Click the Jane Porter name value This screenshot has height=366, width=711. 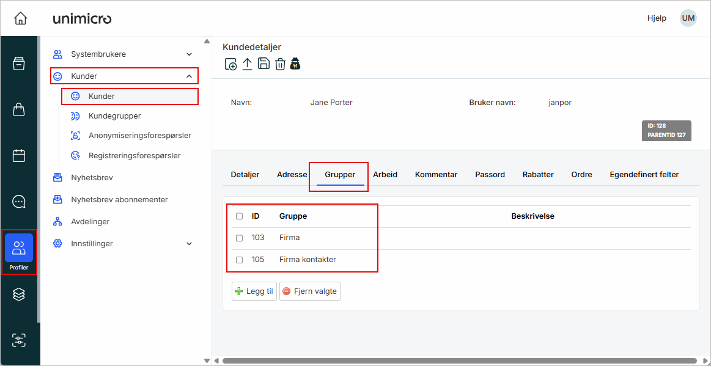(x=331, y=103)
